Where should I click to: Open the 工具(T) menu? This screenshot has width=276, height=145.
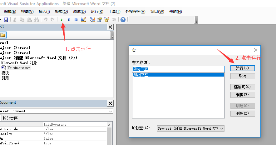click(x=114, y=12)
